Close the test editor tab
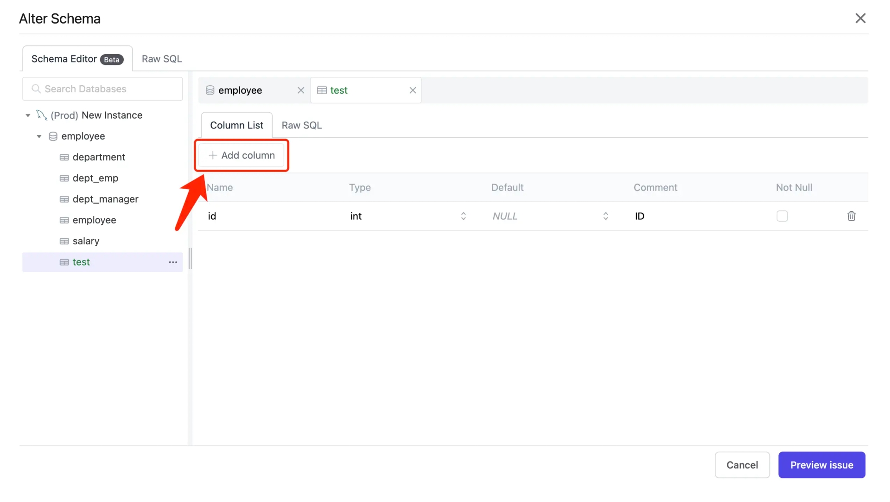 [413, 90]
